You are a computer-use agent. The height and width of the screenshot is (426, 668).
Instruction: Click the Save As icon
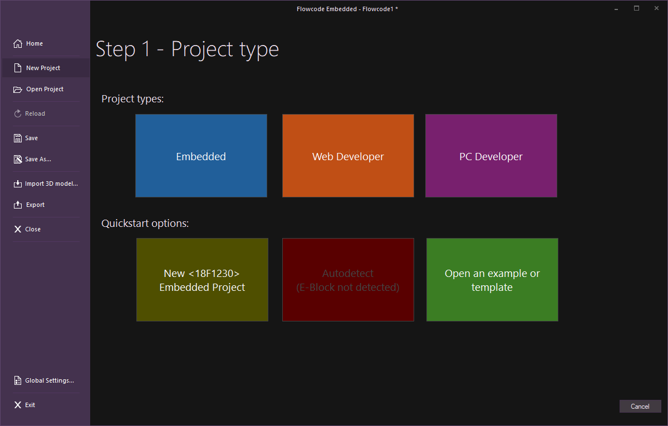(18, 159)
